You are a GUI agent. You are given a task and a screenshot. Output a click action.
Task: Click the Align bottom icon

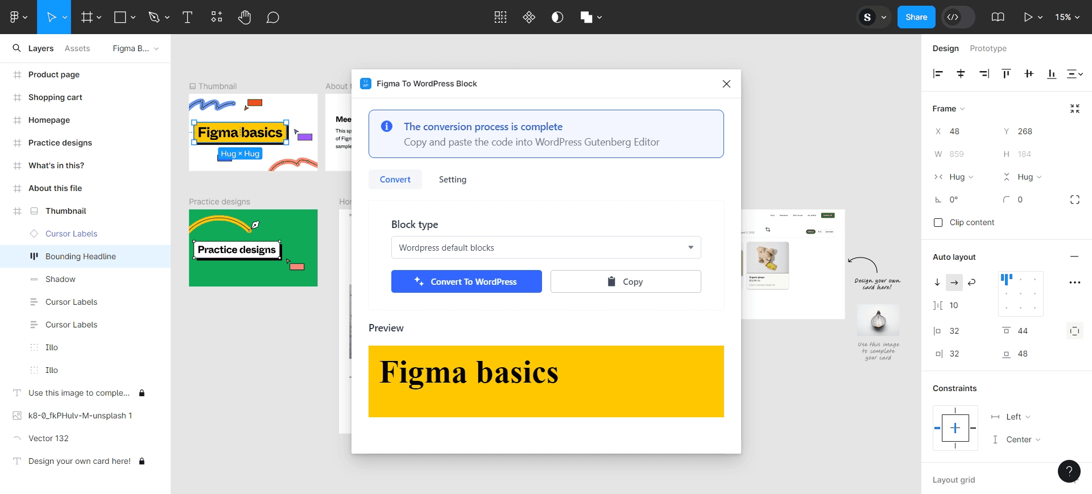pyautogui.click(x=1052, y=74)
